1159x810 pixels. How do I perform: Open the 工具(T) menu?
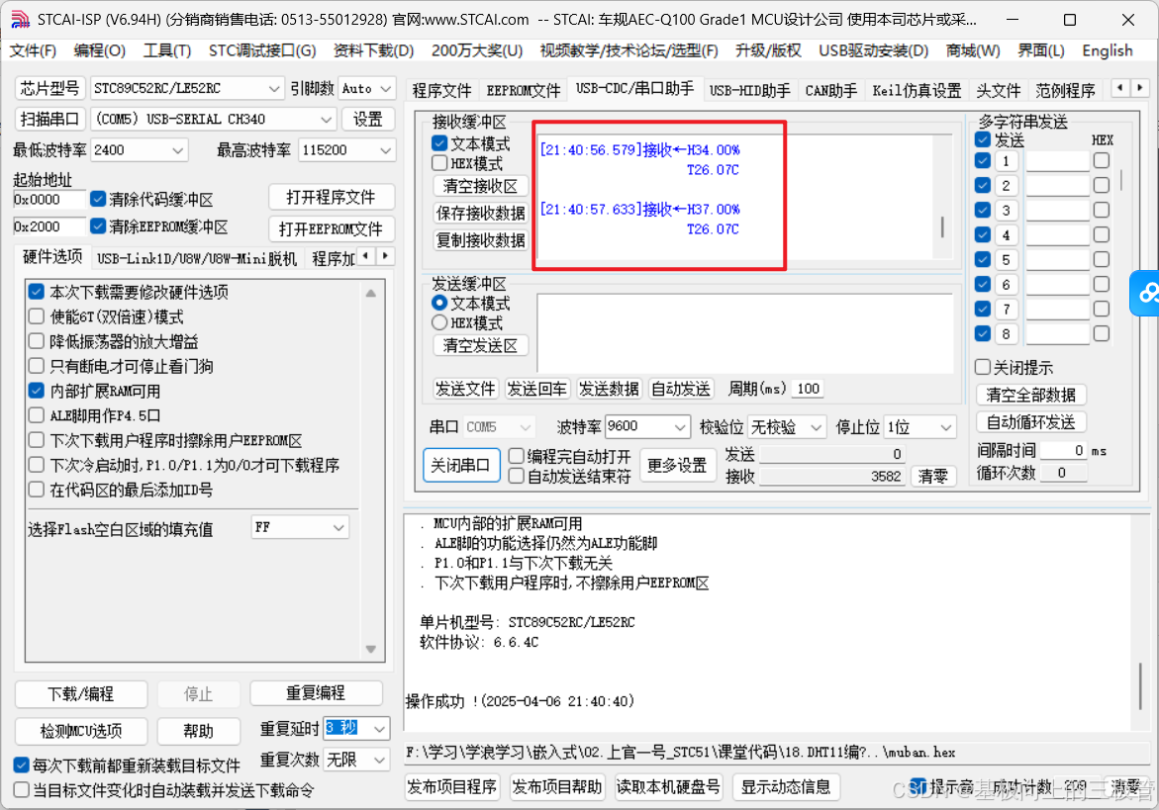[167, 50]
